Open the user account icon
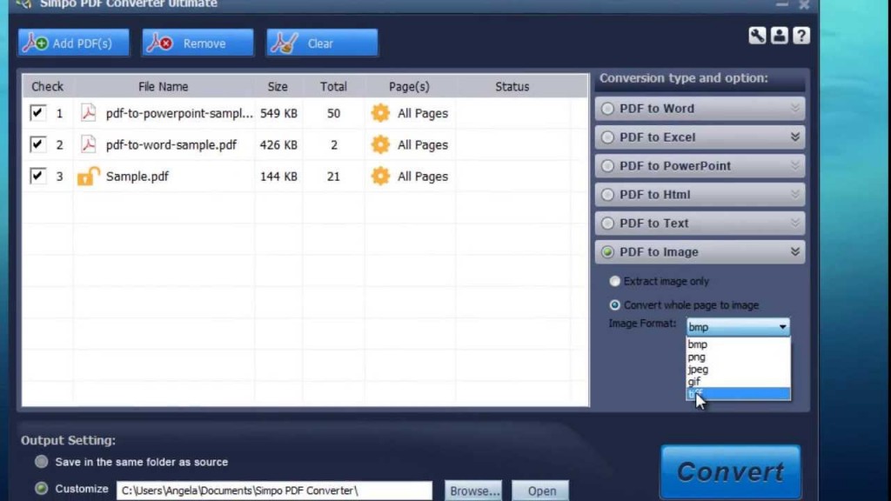Screen dimensions: 891x501 pos(779,36)
